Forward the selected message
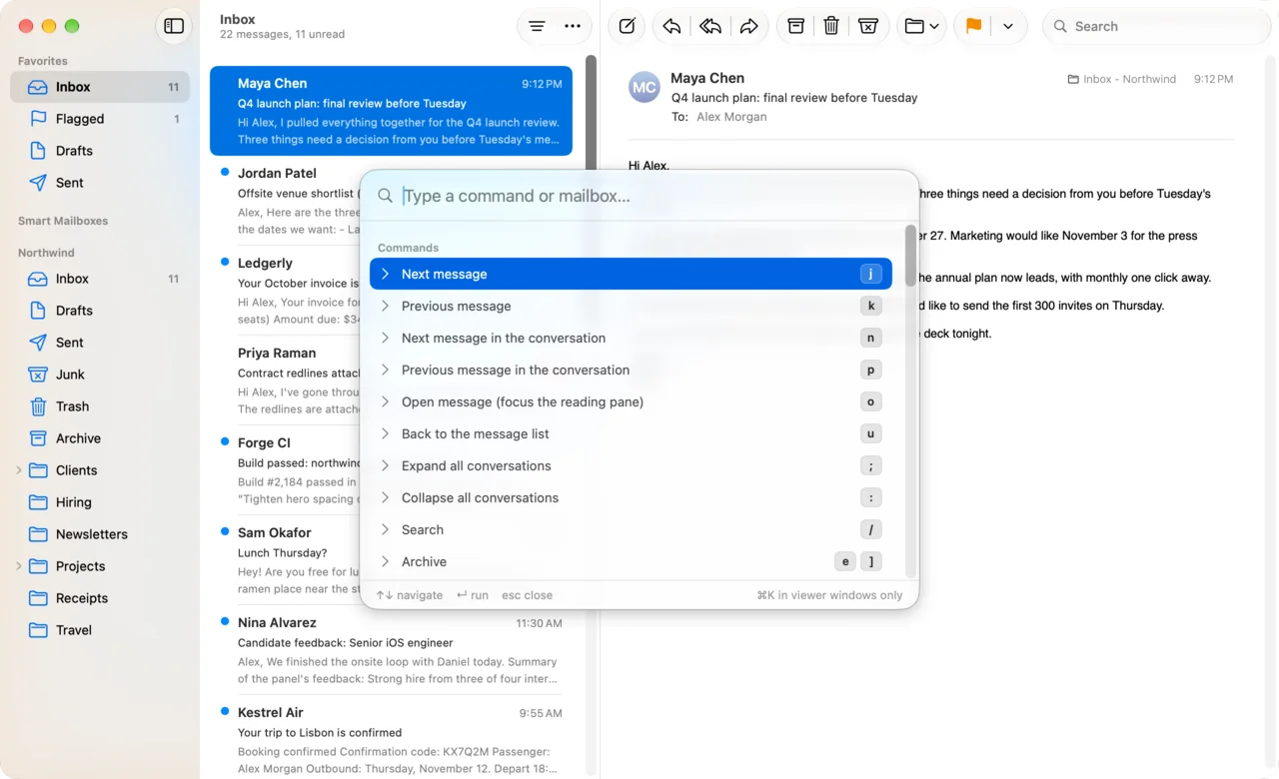Screen dimensions: 1279x779 pyautogui.click(x=749, y=26)
